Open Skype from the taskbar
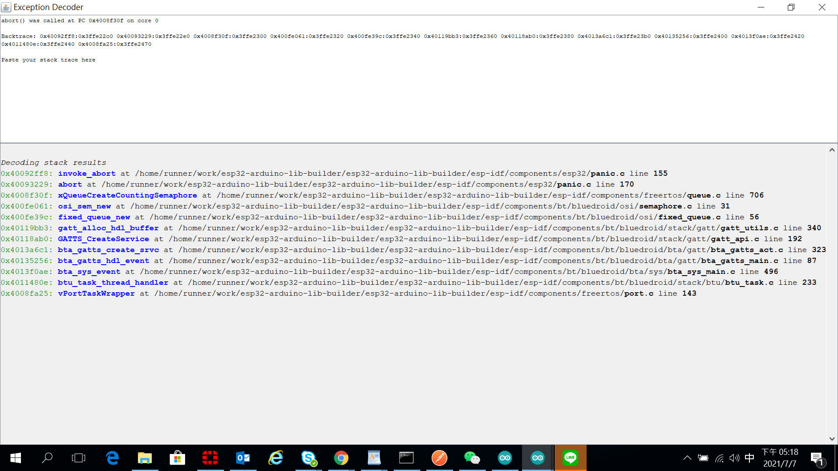838x471 pixels. pyautogui.click(x=309, y=458)
